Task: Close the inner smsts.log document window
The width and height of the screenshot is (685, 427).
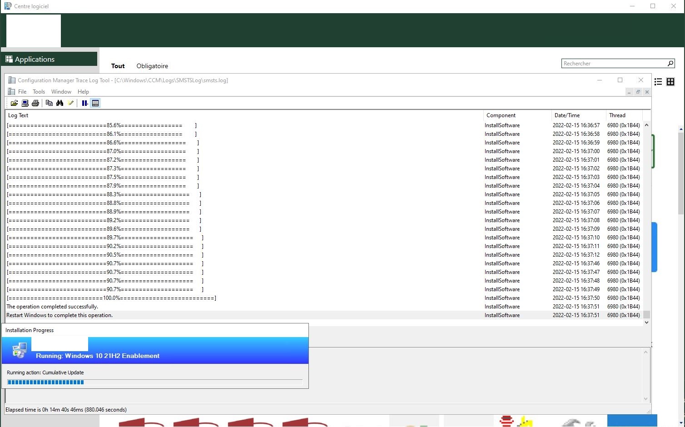Action: pos(647,92)
